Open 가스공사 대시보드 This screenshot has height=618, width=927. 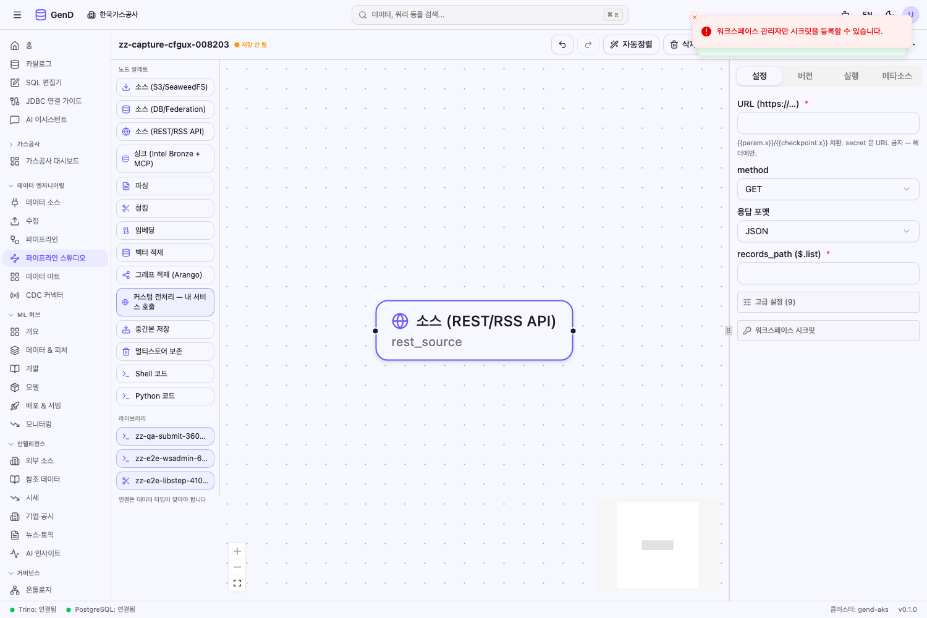56,161
